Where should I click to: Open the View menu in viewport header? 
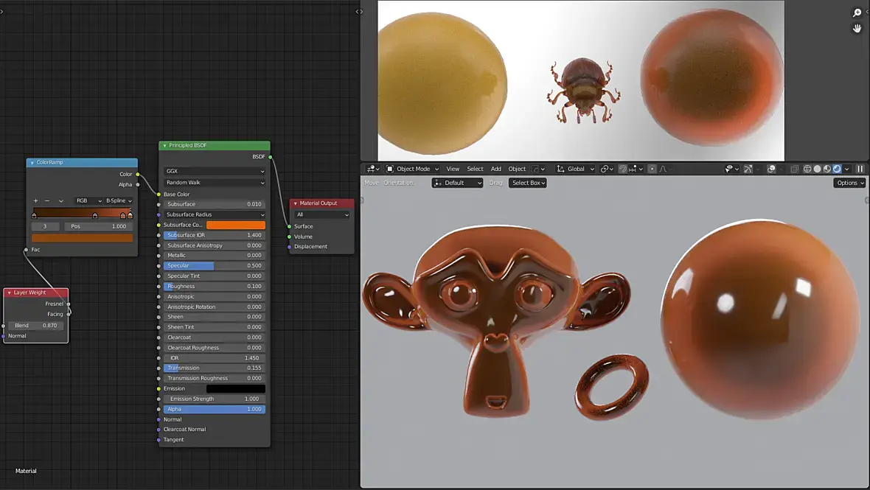[453, 169]
